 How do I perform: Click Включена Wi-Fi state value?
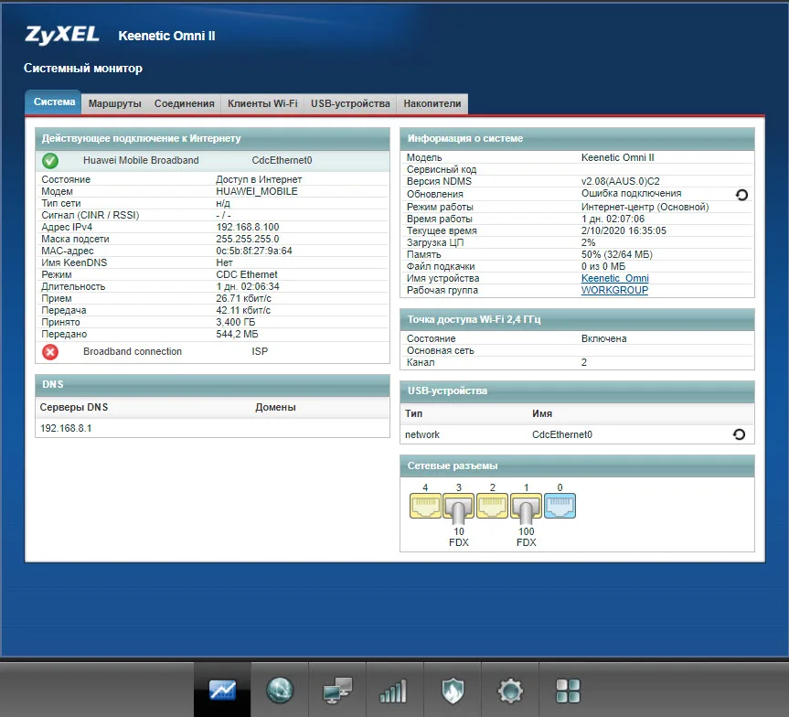click(x=603, y=339)
